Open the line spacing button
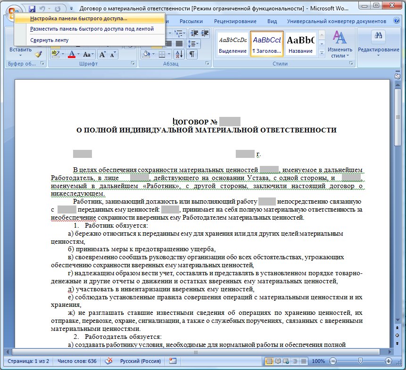This screenshot has width=406, height=370. click(x=193, y=44)
